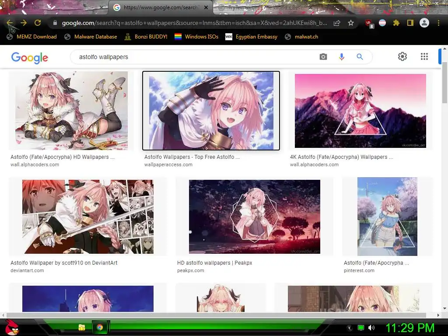Open the uBlock Origin extension icon

pyautogui.click(x=369, y=24)
